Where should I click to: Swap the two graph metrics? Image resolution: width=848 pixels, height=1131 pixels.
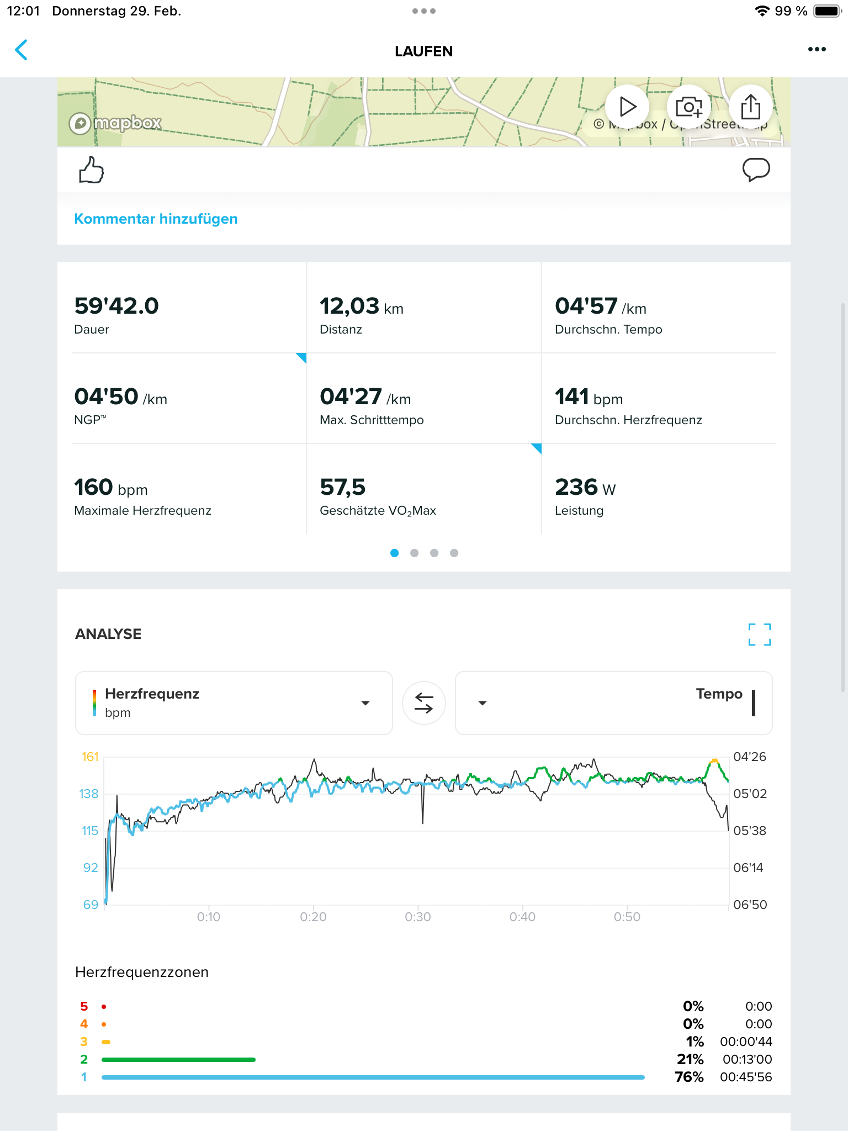click(424, 703)
